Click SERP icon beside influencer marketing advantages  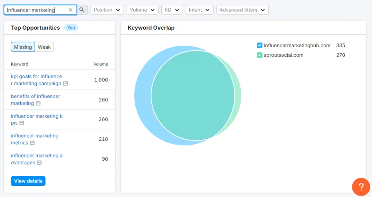tap(39, 163)
